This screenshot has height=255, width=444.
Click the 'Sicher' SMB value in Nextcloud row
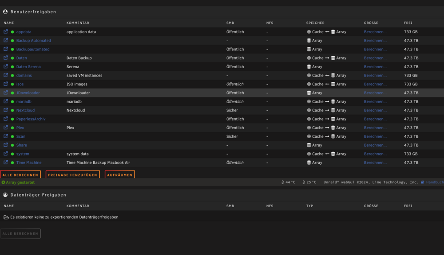pos(232,110)
